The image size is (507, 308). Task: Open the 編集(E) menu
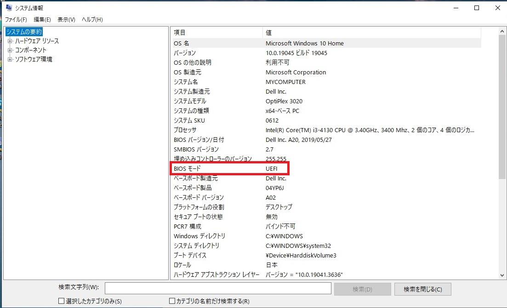coord(42,20)
